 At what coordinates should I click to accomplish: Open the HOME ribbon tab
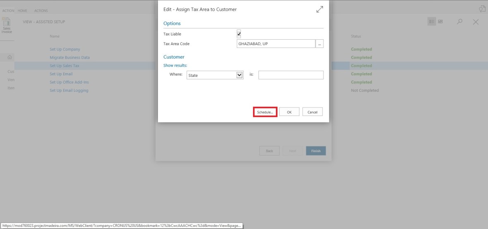[x=22, y=11]
